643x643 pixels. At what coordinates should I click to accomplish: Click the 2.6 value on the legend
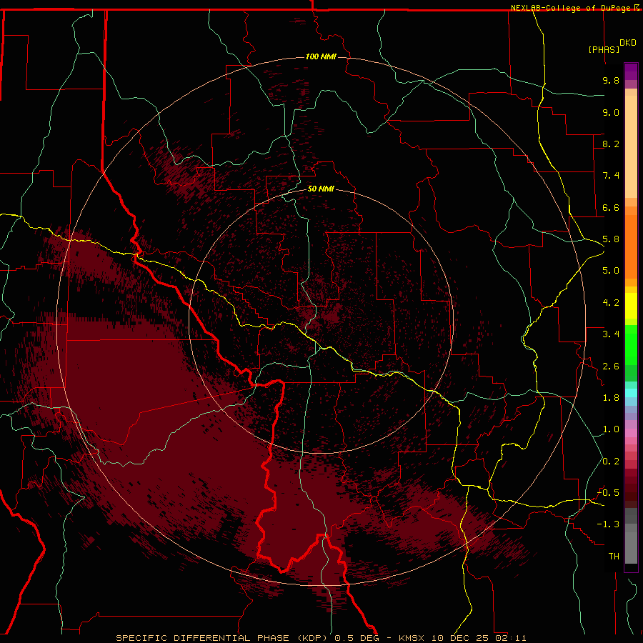(611, 367)
